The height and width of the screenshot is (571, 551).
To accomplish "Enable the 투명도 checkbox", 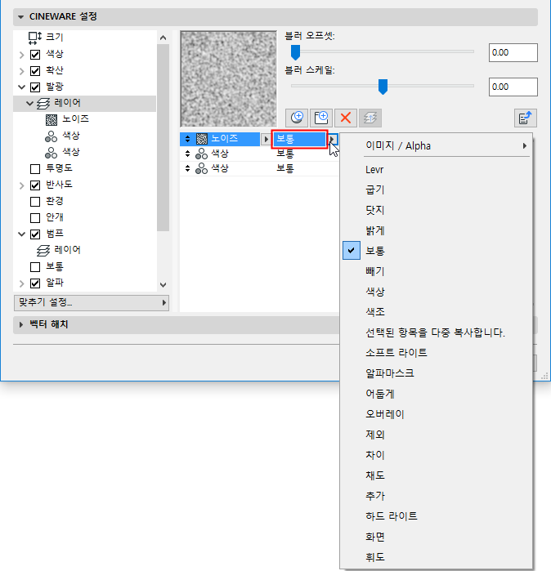I will tap(35, 169).
